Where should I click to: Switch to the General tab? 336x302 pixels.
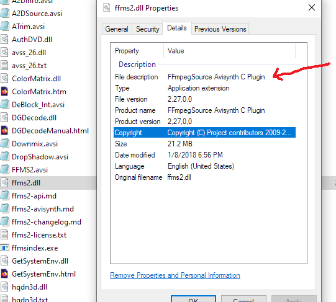[x=117, y=29]
